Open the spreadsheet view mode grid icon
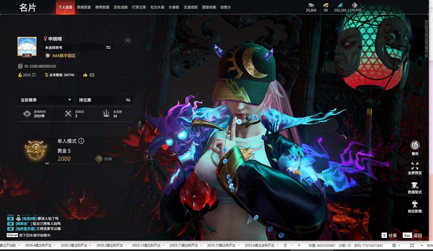The image size is (433, 251). tap(394, 245)
